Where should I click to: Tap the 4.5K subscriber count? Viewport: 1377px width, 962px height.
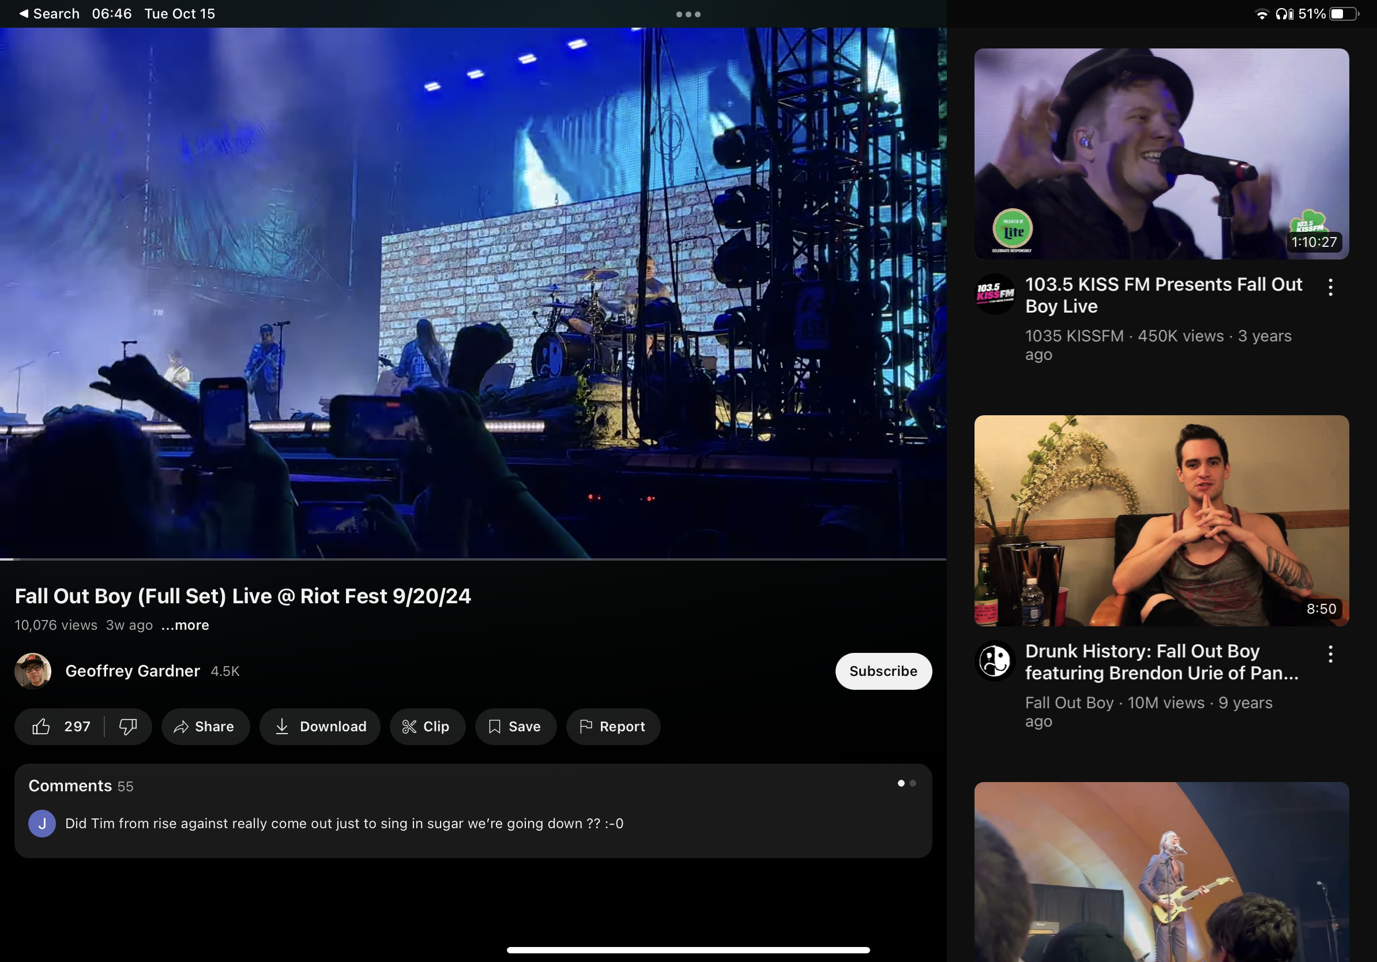(x=225, y=671)
